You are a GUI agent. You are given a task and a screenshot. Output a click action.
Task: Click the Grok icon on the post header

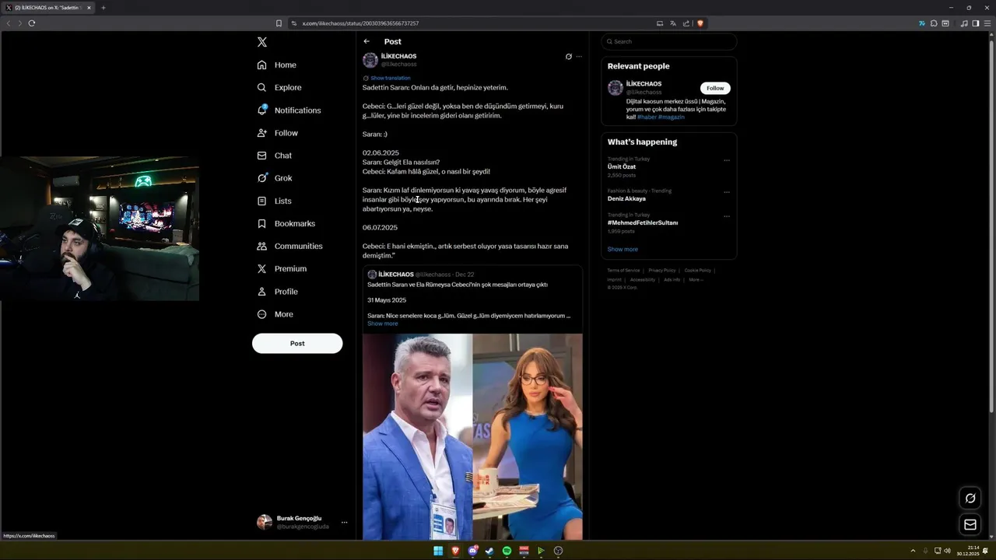(x=568, y=57)
